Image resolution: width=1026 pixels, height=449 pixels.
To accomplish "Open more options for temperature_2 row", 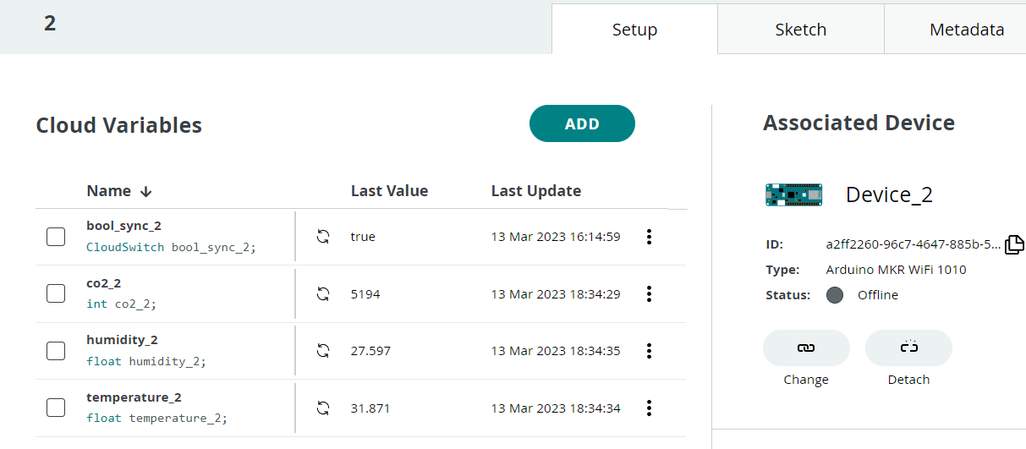I will pyautogui.click(x=649, y=408).
